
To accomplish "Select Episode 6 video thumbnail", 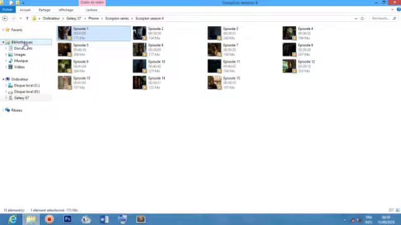I will click(x=140, y=49).
